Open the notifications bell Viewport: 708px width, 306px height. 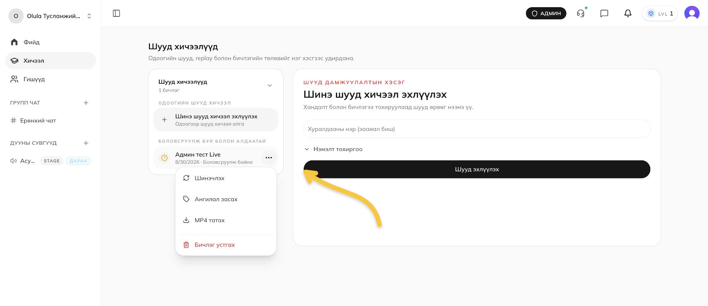pyautogui.click(x=628, y=13)
